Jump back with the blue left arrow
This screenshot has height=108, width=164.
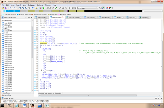click(10, 8)
